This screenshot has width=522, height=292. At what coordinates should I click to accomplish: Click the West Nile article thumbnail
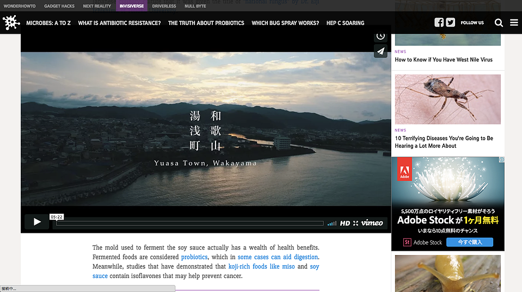point(448,40)
